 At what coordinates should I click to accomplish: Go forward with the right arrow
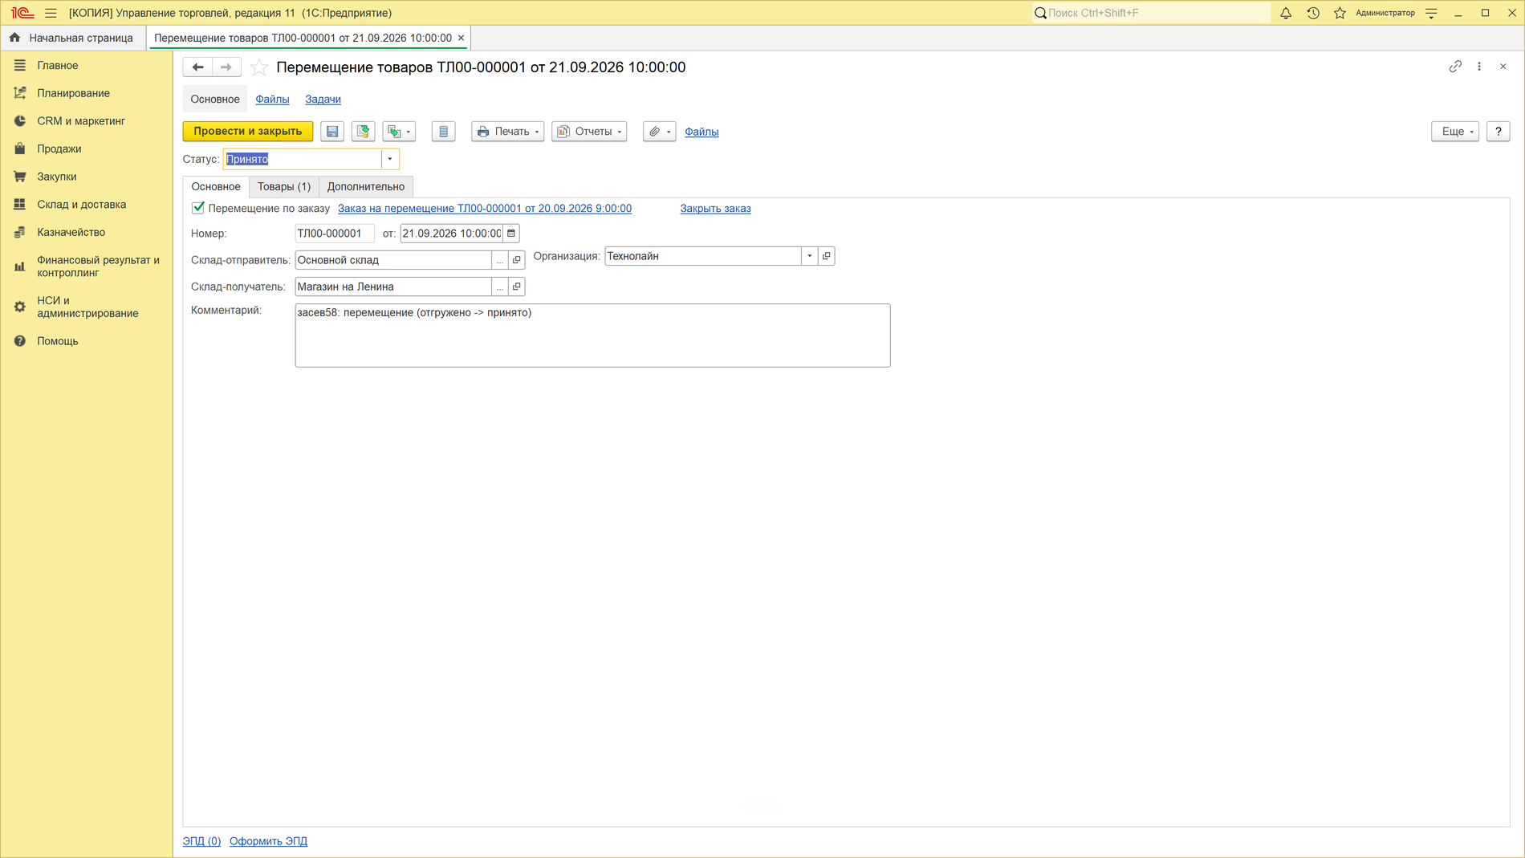(226, 67)
